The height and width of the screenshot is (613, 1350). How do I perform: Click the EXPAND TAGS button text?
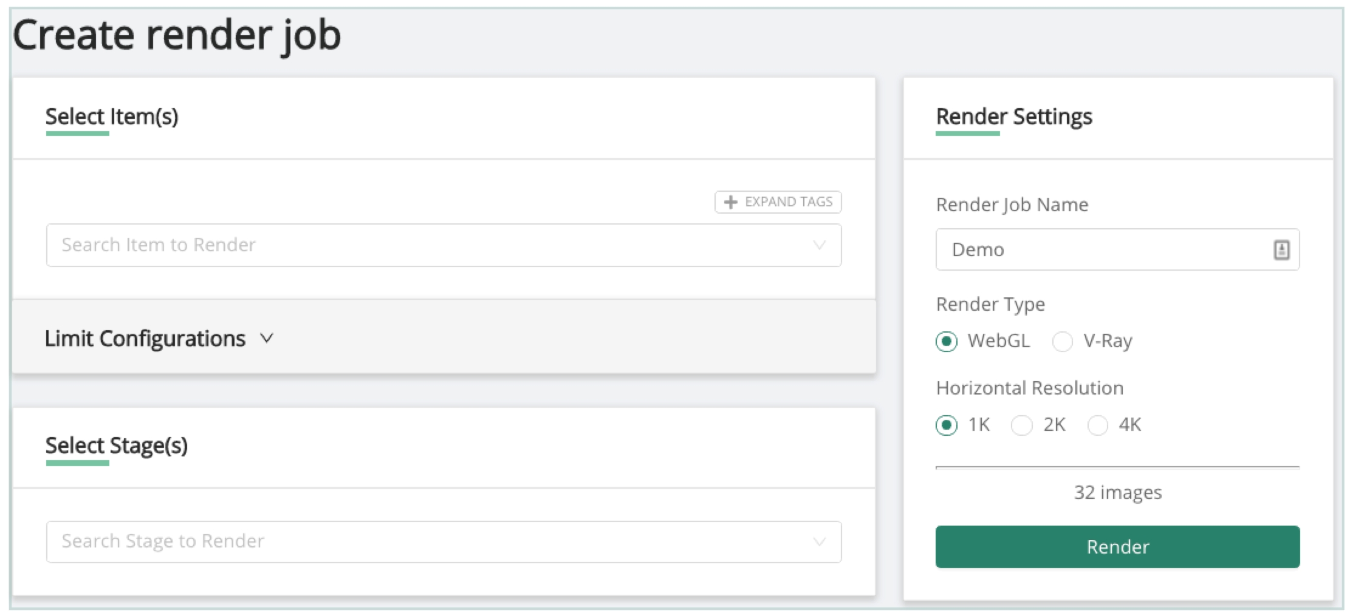click(788, 202)
